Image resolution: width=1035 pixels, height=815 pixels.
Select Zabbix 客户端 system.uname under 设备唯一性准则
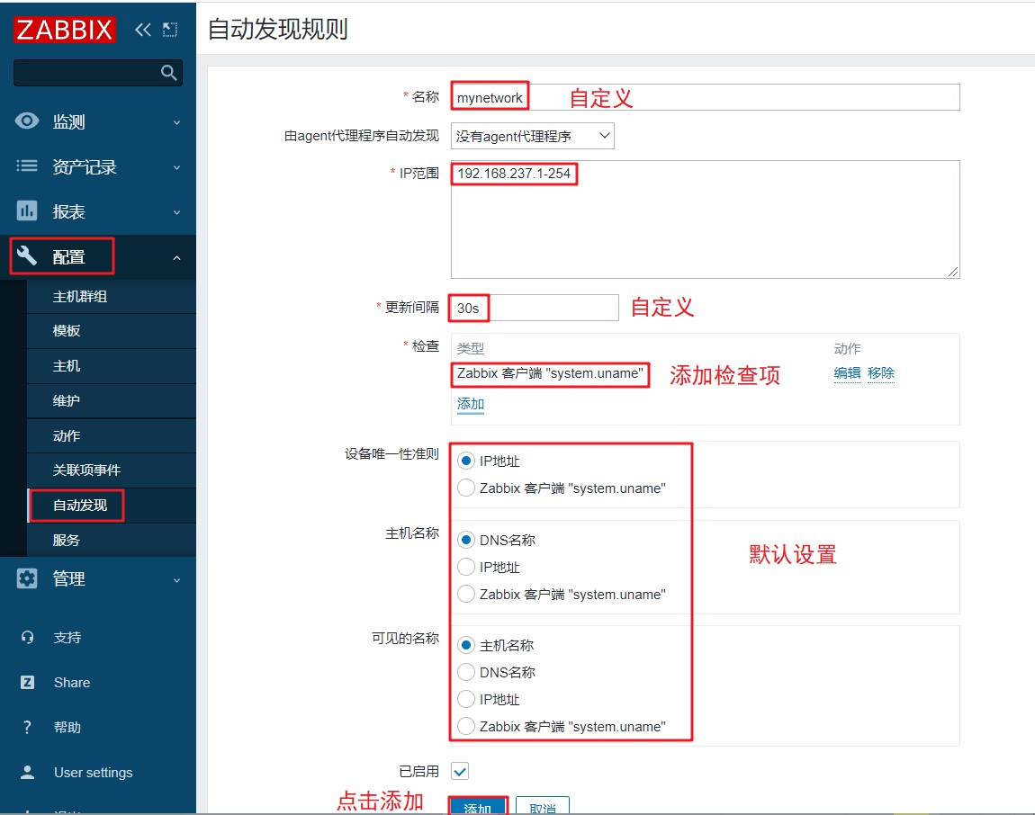click(x=466, y=488)
